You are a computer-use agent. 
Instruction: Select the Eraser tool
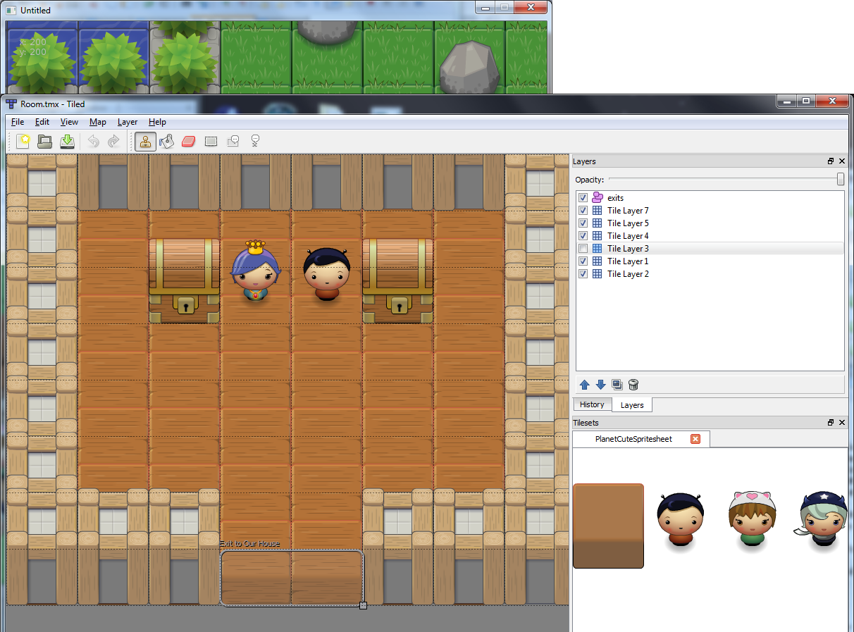(188, 141)
